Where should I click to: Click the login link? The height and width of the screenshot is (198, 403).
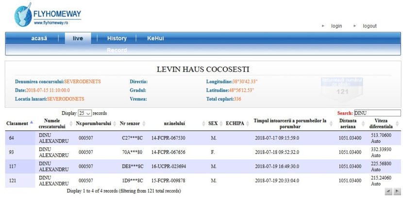336,26
